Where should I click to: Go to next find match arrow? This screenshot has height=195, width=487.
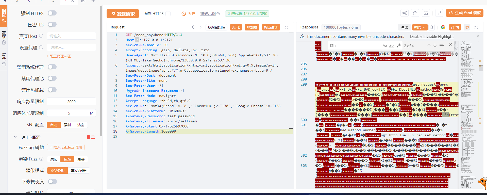point(435,45)
